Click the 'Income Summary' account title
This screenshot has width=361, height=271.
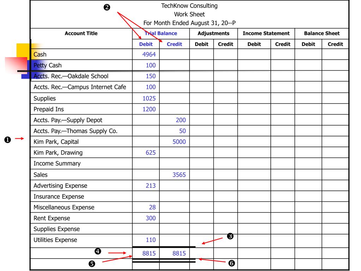tap(57, 164)
